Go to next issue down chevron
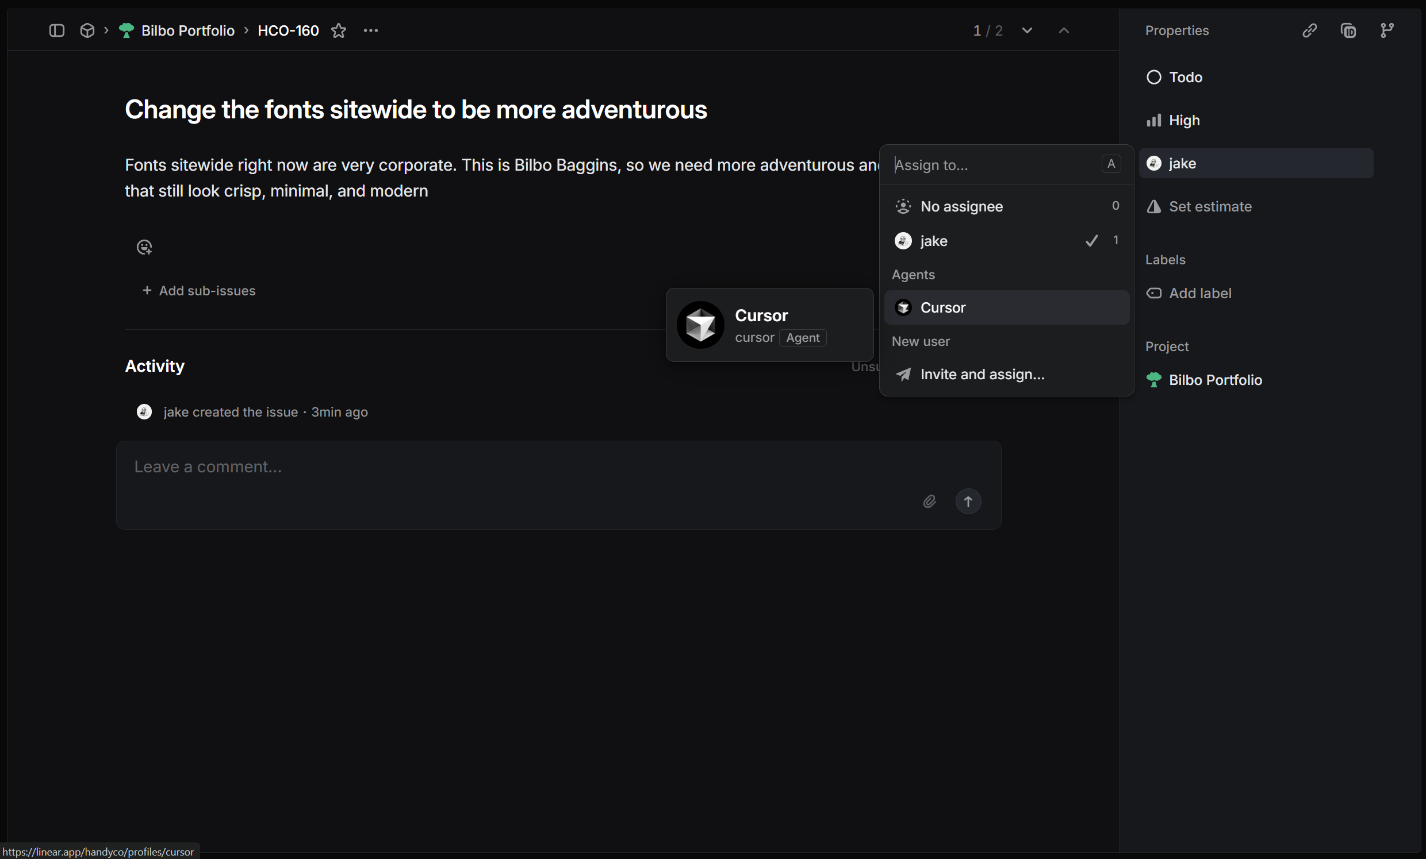 pyautogui.click(x=1027, y=30)
